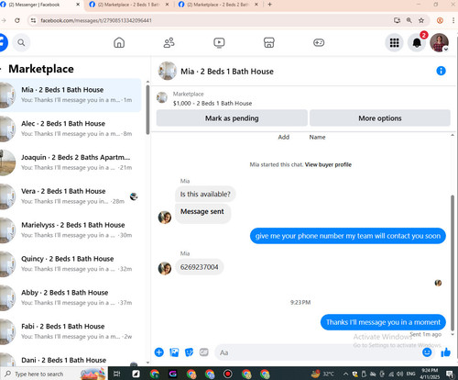Open View buyer profile link
Viewport: 458px width, 380px height.
point(328,164)
